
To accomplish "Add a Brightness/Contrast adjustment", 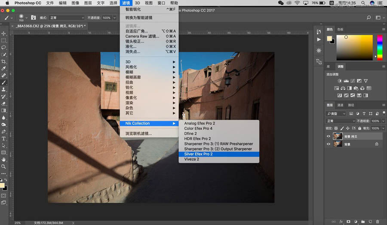I will click(x=340, y=81).
